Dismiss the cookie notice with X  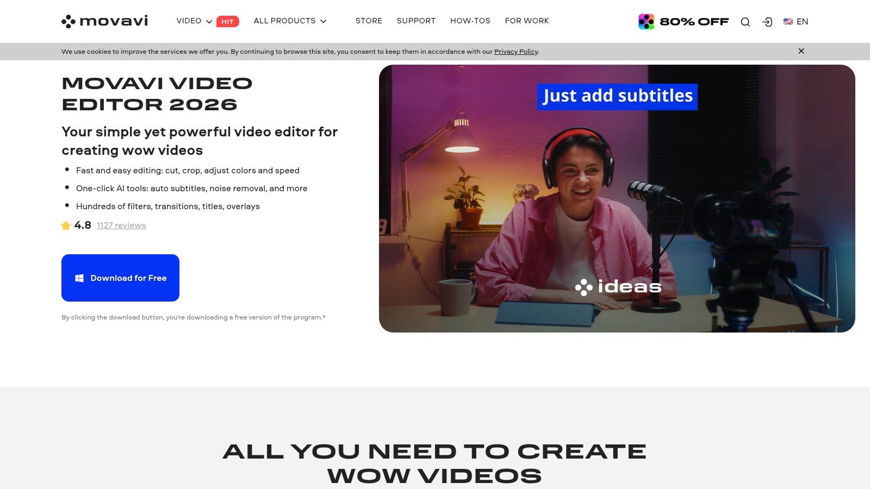click(801, 51)
